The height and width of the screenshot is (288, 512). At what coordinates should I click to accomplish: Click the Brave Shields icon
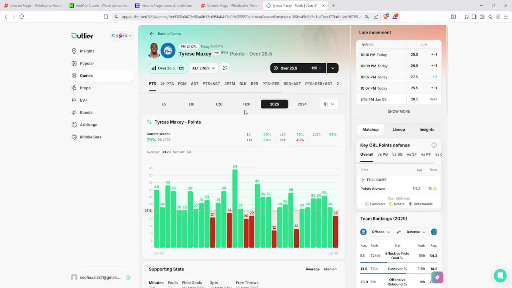tap(386, 17)
